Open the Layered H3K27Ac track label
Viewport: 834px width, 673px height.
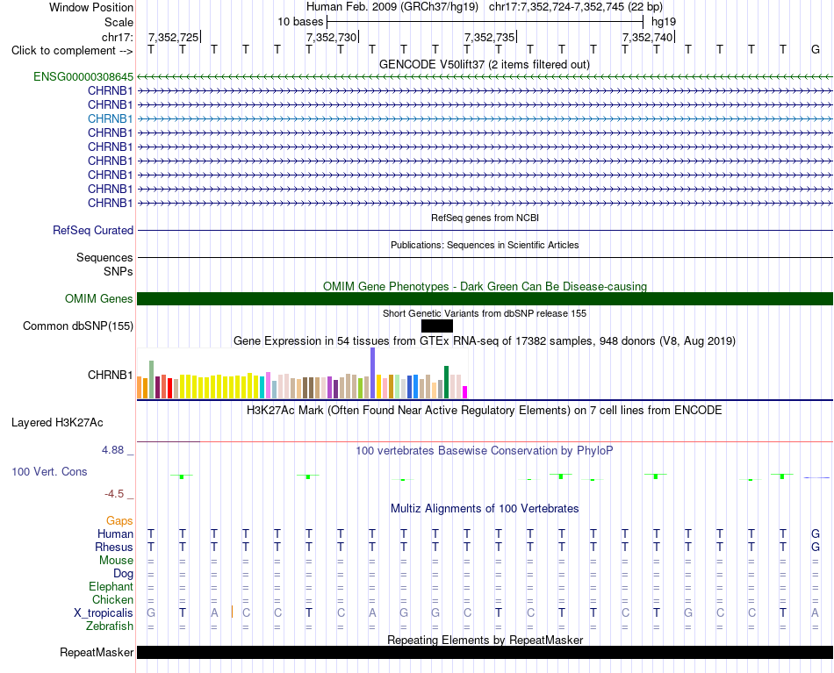(57, 423)
